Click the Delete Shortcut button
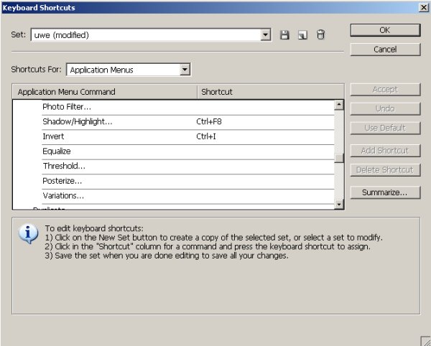Image resolution: width=431 pixels, height=346 pixels. [385, 170]
